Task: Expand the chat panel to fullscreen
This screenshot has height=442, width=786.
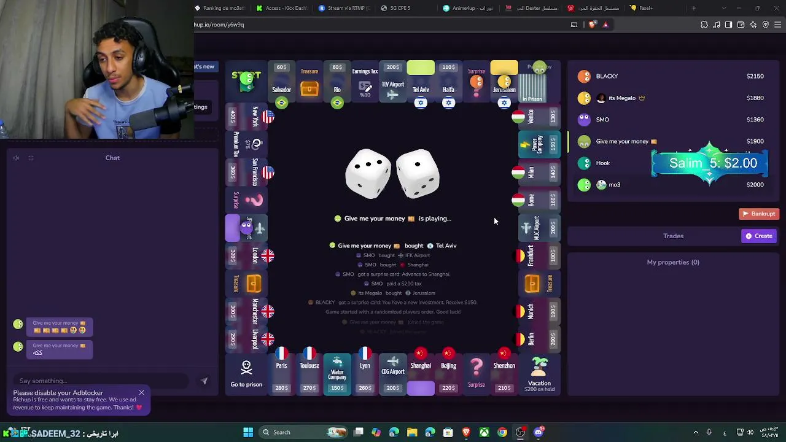Action: (x=31, y=158)
